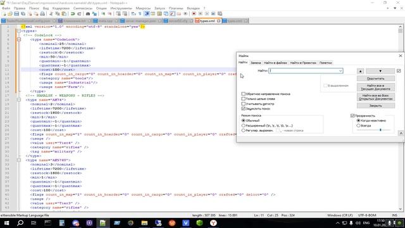
Task: Collapse the fold marker on line 18
Action: [x=19, y=100]
